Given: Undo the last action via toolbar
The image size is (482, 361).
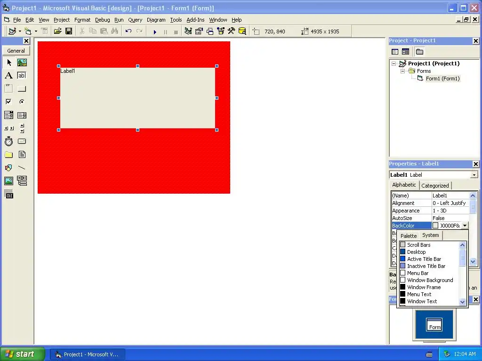Looking at the screenshot, I should click(128, 31).
